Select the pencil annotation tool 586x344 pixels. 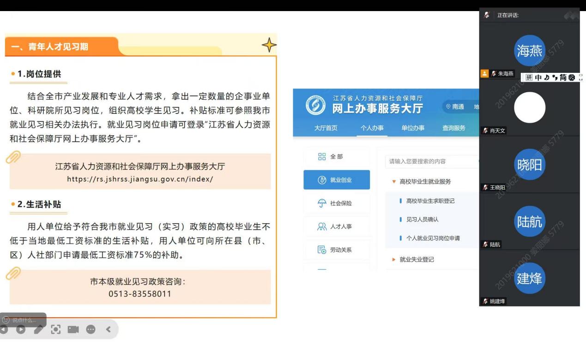(38, 329)
